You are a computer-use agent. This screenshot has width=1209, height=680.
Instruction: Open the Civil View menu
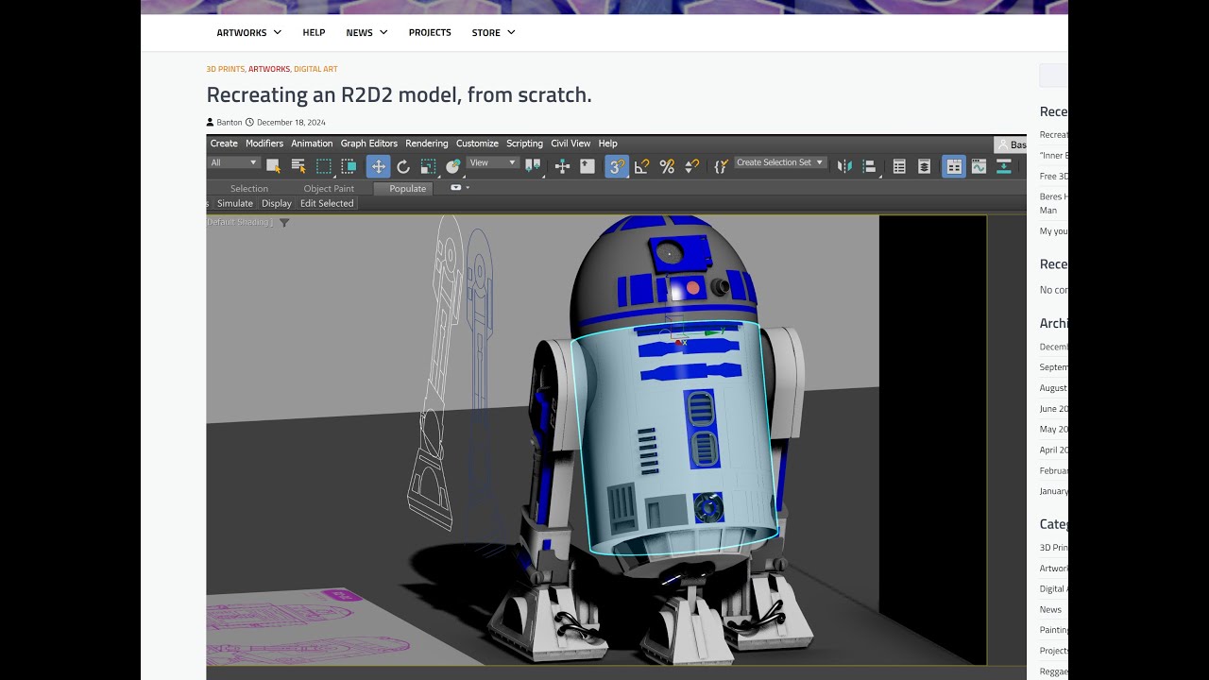(570, 144)
